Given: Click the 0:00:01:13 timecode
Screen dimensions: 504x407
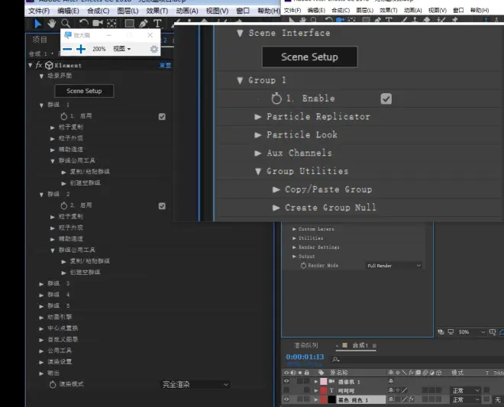Looking at the screenshot, I should tap(305, 357).
